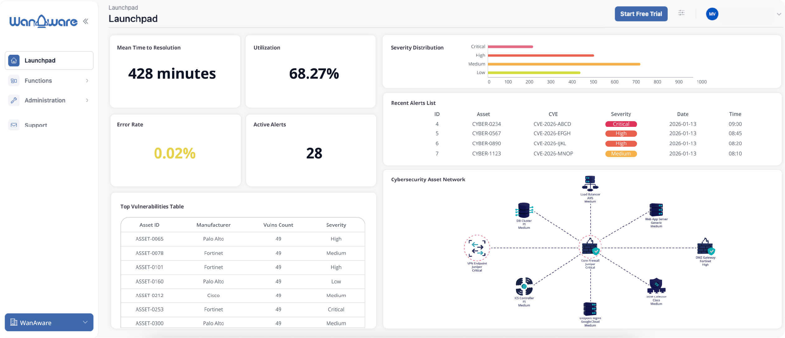Click the ICS Controller node icon
The height and width of the screenshot is (338, 785).
pyautogui.click(x=524, y=286)
